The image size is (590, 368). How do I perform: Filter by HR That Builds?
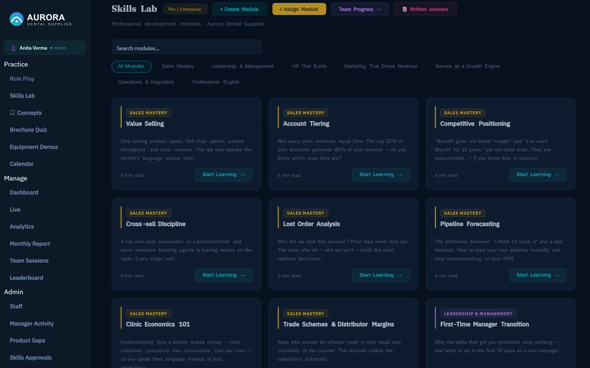pos(309,66)
